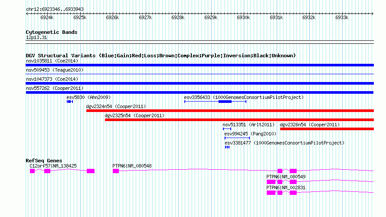Screen dimensions: 386x217
Task: Select the first exon of PTPN6 NM_080549
Action: (x=271, y=182)
